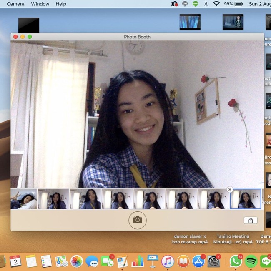Open FaceTime from the Dock
The image size is (271, 271).
pos(107,261)
